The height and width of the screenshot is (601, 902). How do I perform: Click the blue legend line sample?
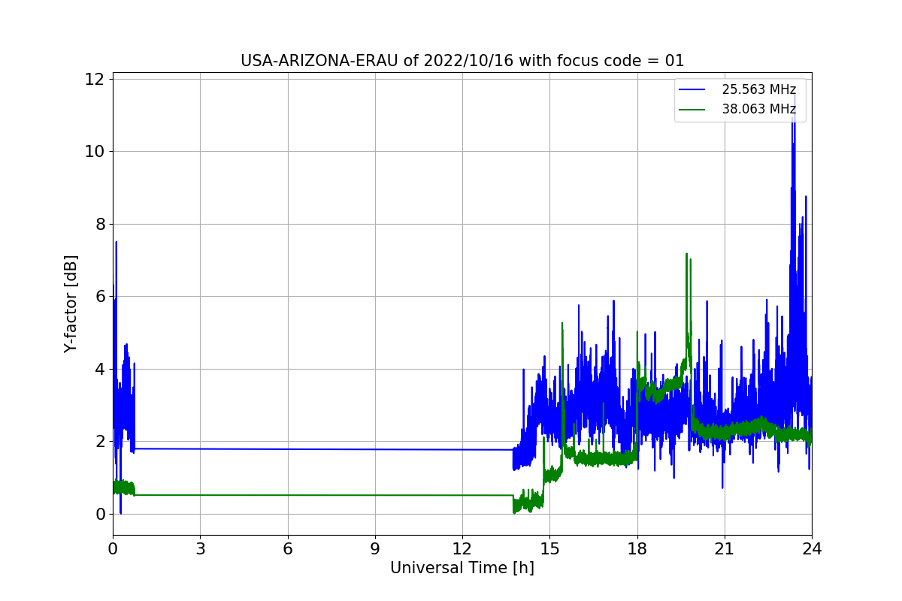point(692,90)
